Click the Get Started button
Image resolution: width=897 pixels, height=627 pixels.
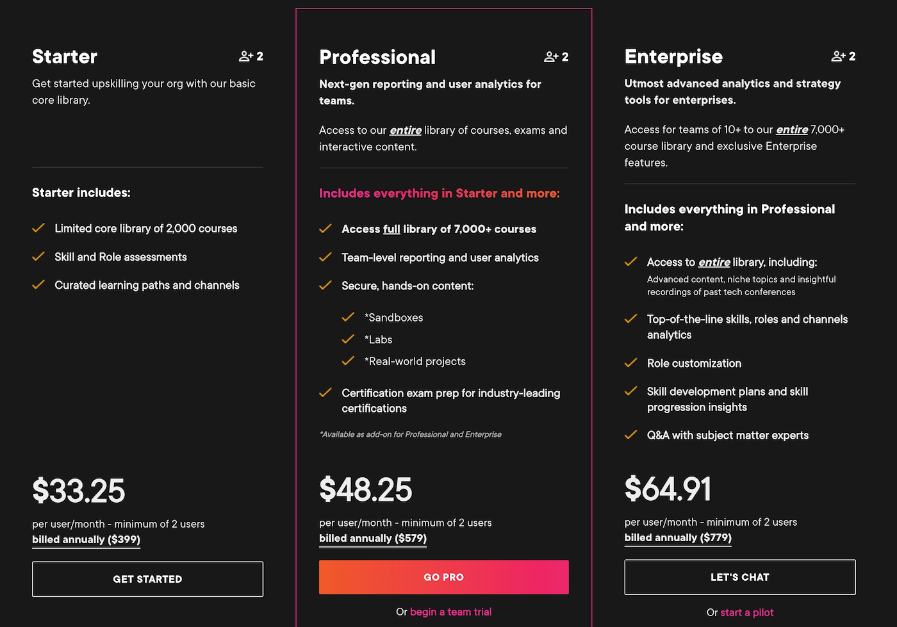(x=147, y=579)
